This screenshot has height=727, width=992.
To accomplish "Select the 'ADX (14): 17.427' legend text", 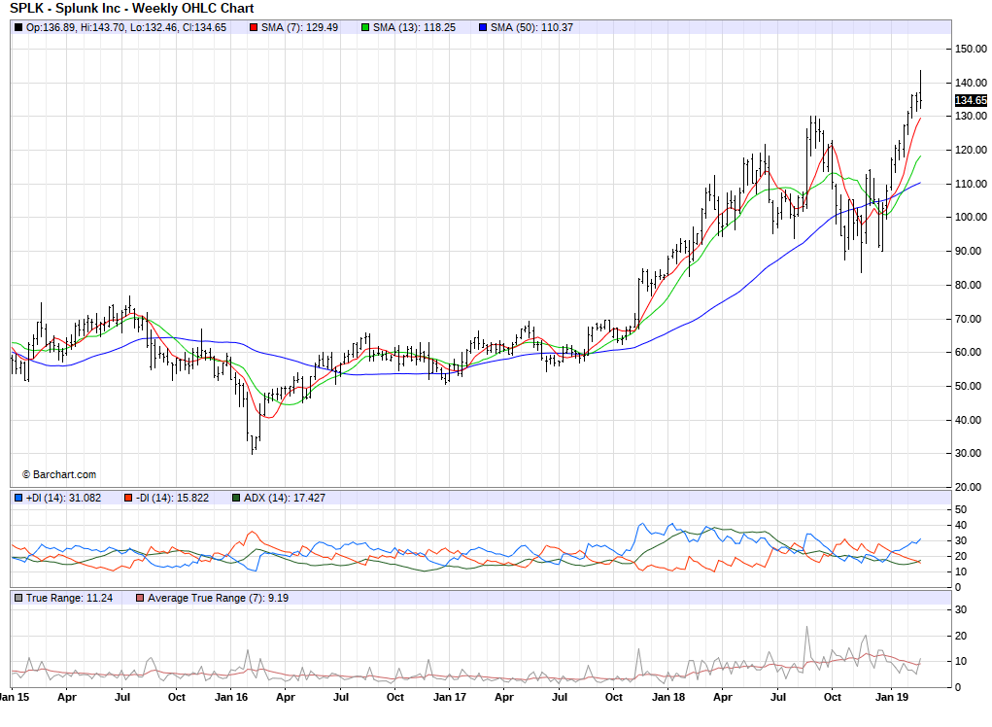I will [x=285, y=498].
